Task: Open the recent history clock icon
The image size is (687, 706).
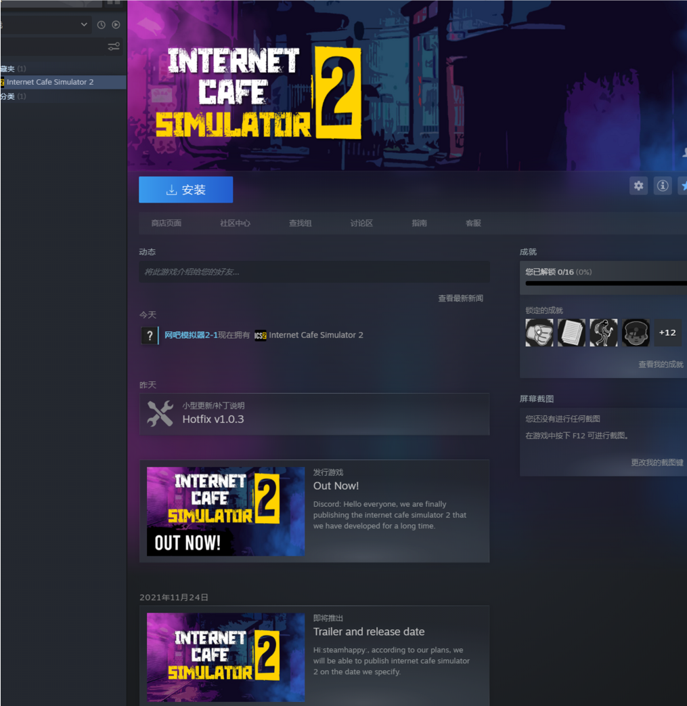Action: click(102, 25)
